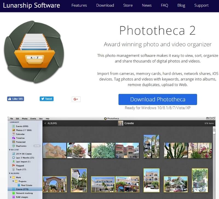Open the File menu in Phototheca
Image resolution: width=219 pixels, height=199 pixels.
pos(11,119)
